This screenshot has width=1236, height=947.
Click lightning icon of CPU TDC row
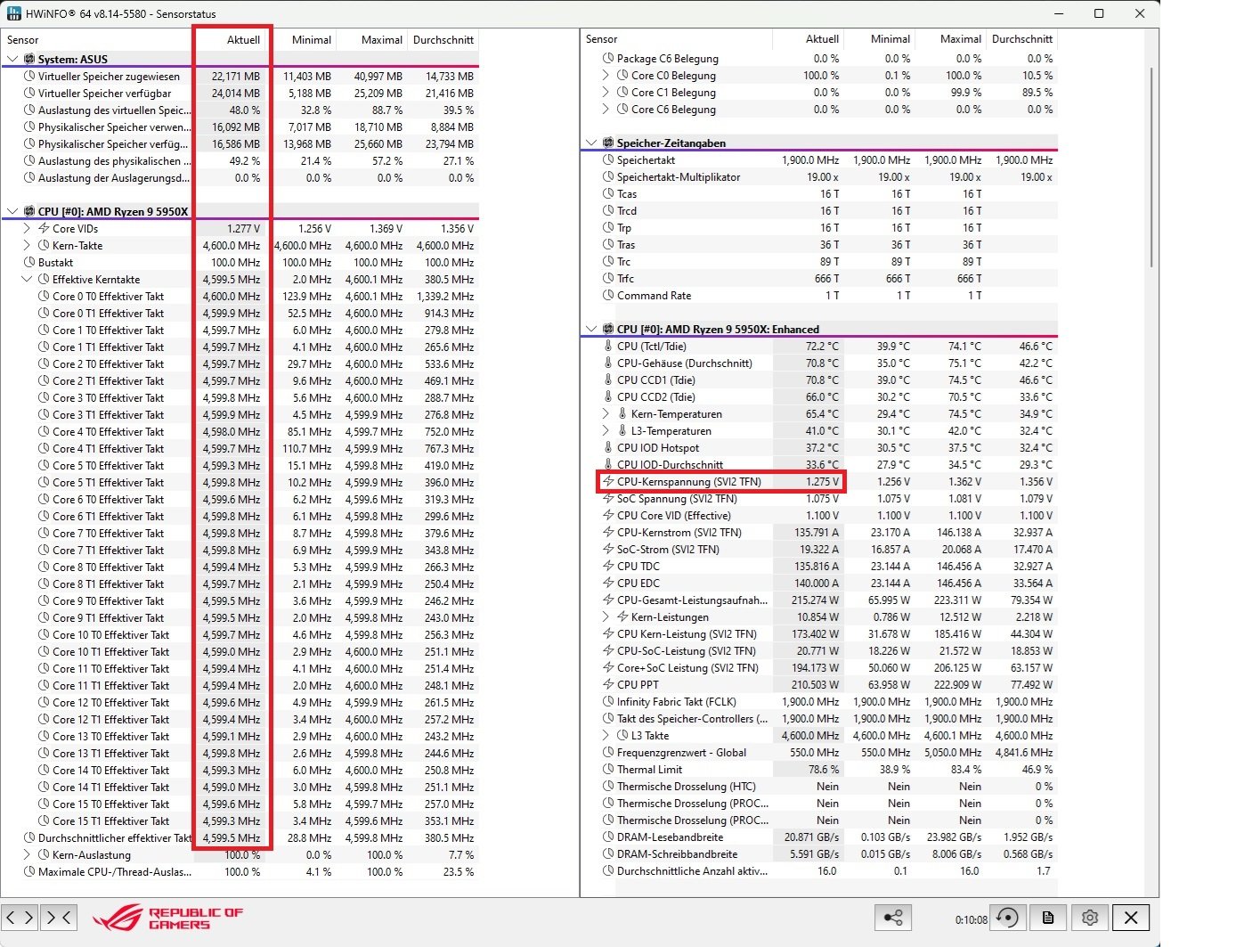pos(608,566)
